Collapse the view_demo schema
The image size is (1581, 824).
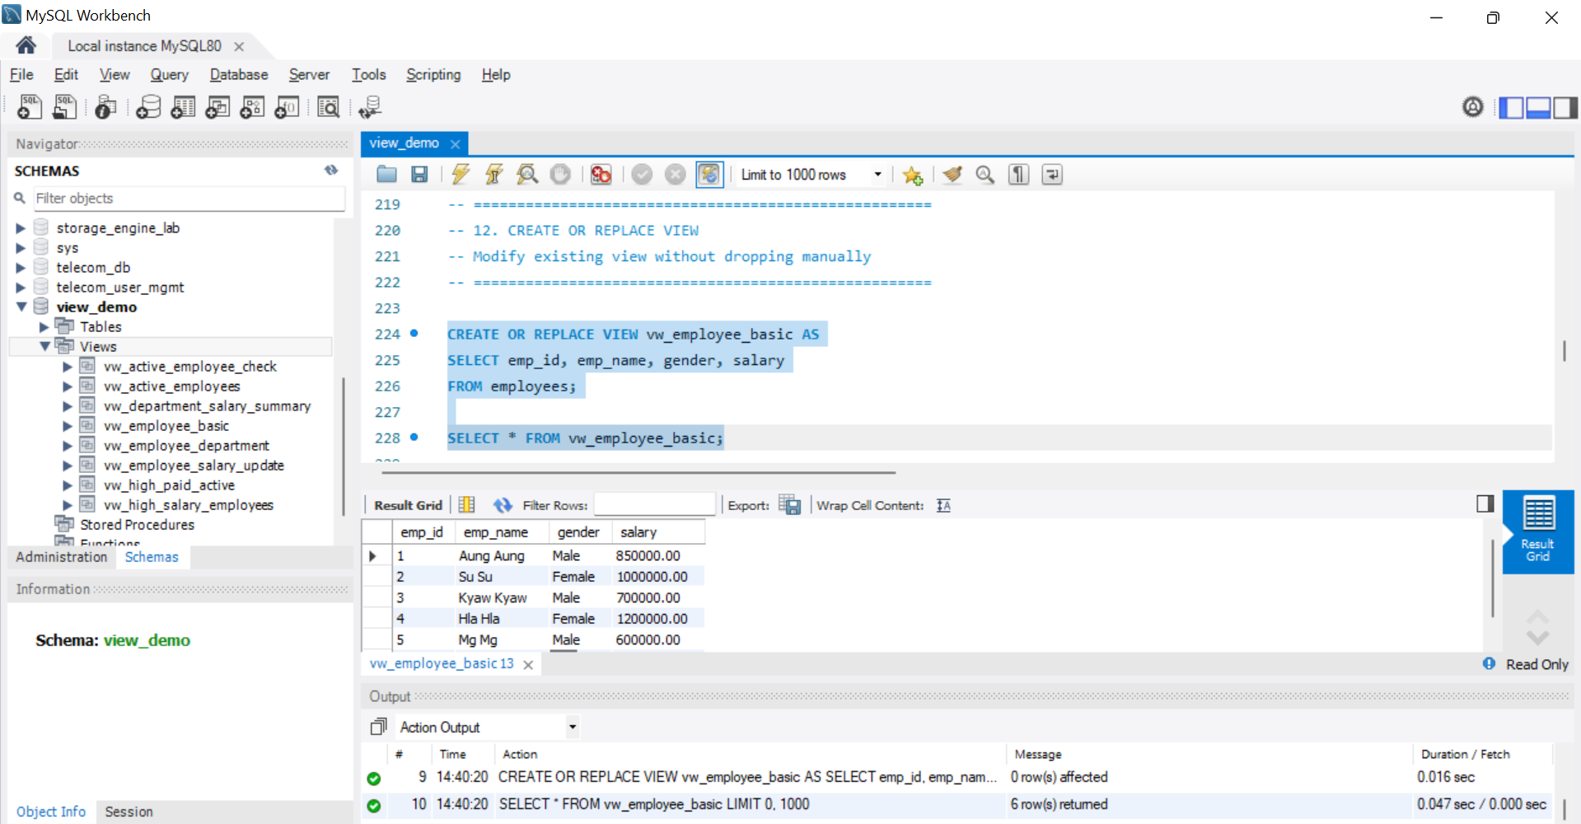point(21,307)
